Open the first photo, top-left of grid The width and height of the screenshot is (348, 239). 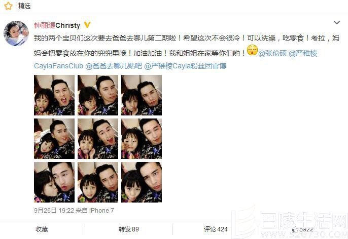tap(54, 95)
